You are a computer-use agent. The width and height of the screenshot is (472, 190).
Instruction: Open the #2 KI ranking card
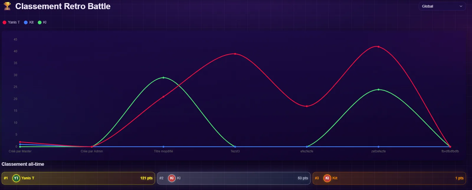click(x=234, y=178)
